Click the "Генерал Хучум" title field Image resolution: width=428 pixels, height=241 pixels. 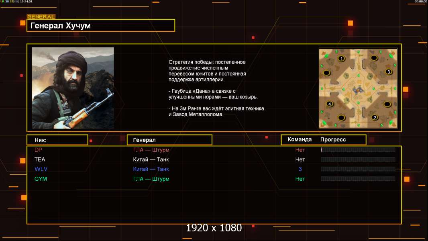coord(100,26)
